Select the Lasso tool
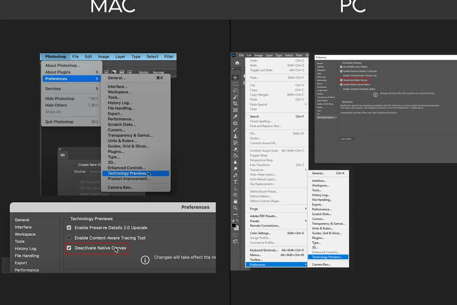The width and height of the screenshot is (457, 305). (235, 90)
